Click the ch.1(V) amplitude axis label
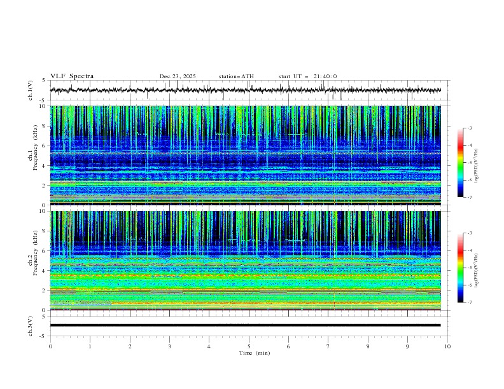 [30, 90]
